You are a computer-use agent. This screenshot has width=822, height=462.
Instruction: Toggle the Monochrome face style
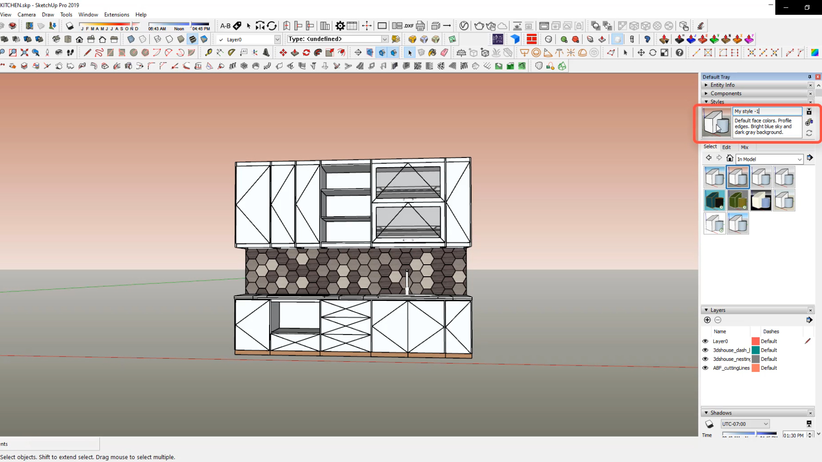(204, 39)
